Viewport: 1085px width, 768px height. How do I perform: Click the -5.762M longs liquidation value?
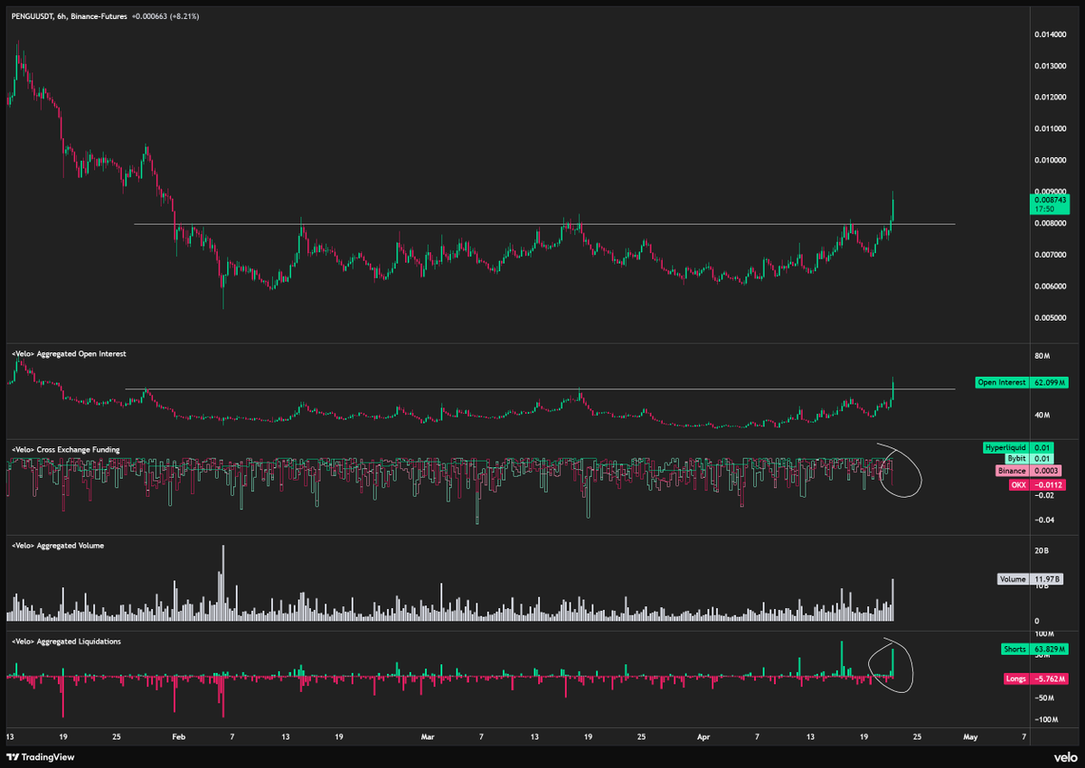click(1049, 679)
